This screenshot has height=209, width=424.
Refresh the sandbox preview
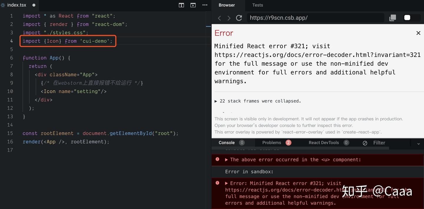click(238, 18)
